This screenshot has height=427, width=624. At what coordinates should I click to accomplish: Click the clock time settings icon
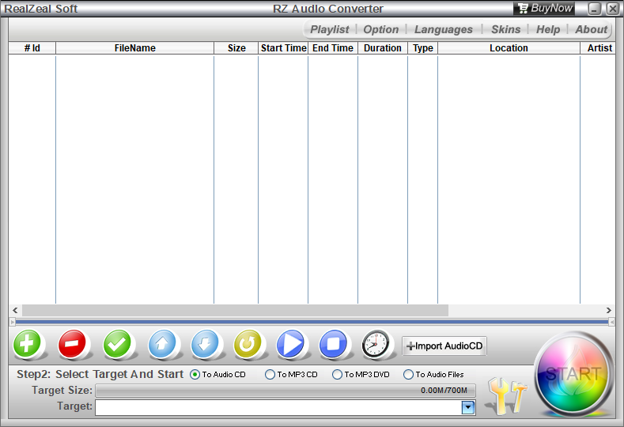(376, 345)
